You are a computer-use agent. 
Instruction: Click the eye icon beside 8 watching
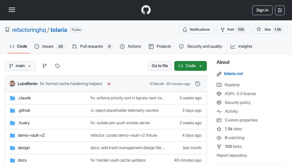tap(219, 138)
